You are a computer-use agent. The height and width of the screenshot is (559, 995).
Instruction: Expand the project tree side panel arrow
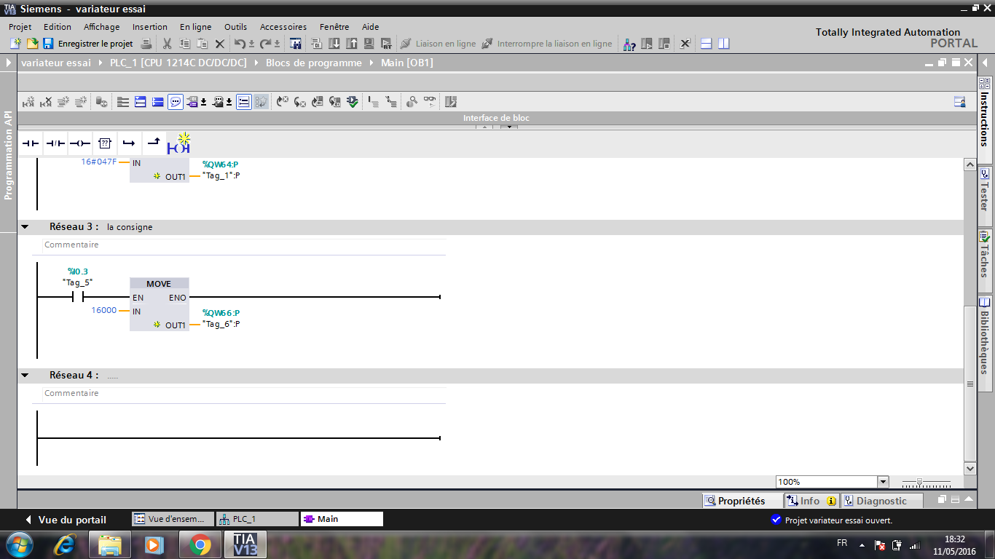[9, 63]
